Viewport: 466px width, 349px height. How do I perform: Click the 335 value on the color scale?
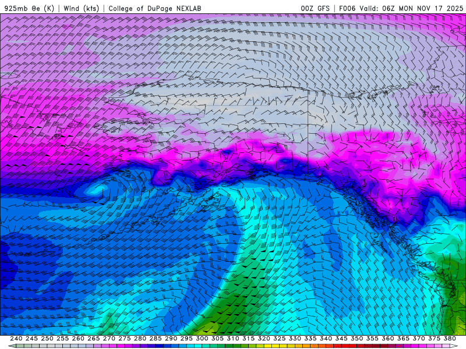[x=310, y=339]
